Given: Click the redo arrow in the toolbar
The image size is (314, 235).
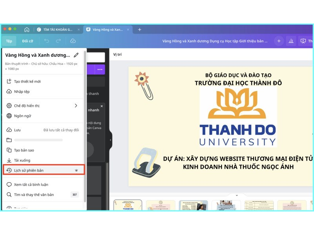Looking at the screenshot, I should point(58,41).
